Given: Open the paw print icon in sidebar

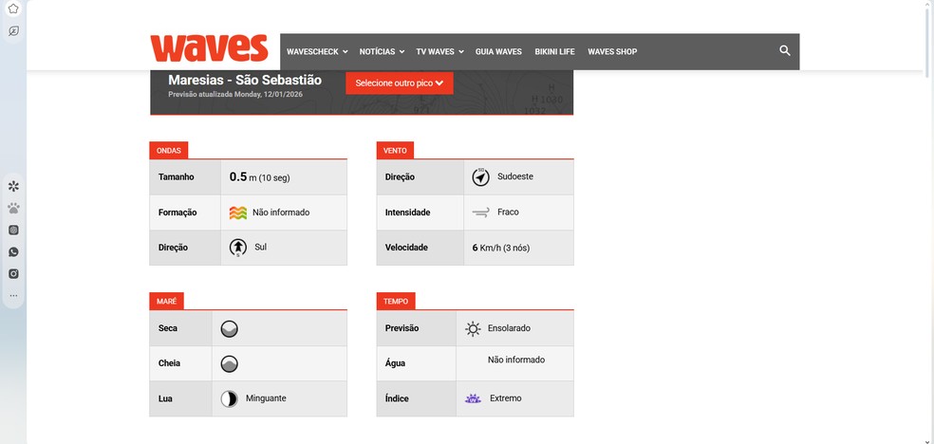Looking at the screenshot, I should [x=13, y=209].
